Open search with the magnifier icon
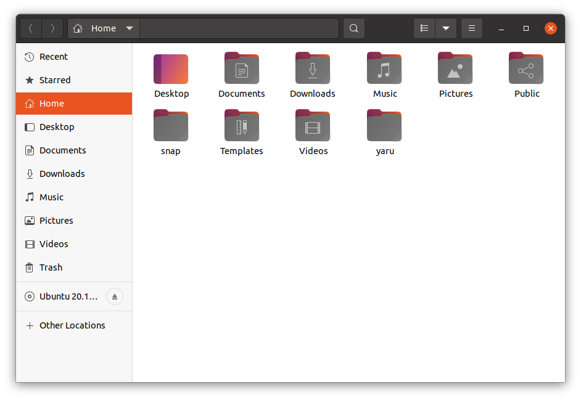This screenshot has width=581, height=400. coord(354,28)
